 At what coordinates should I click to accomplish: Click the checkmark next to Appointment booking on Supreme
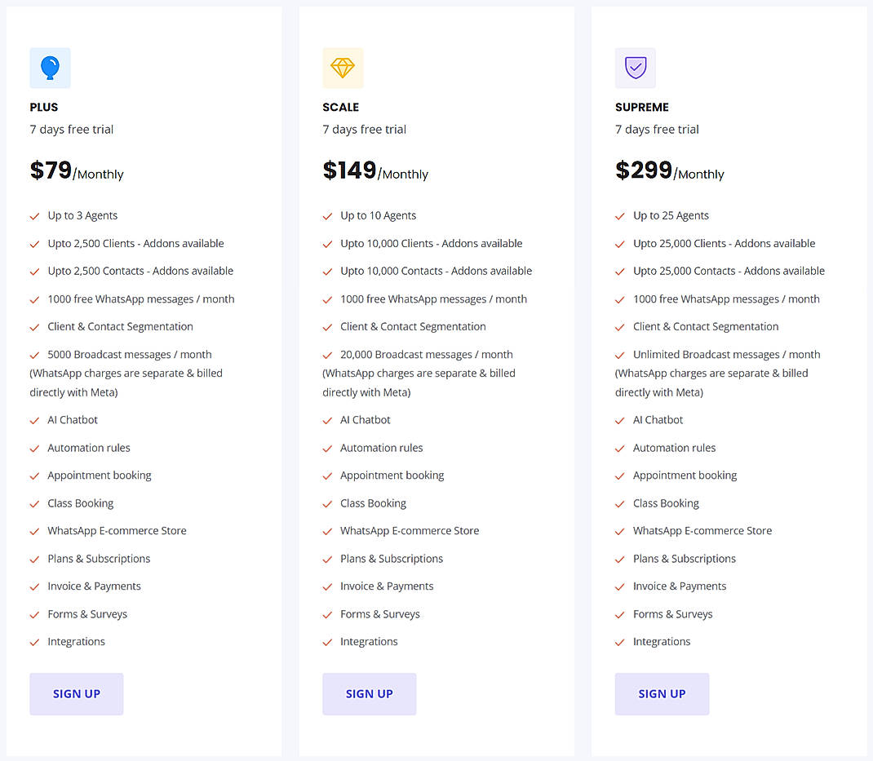pos(619,476)
